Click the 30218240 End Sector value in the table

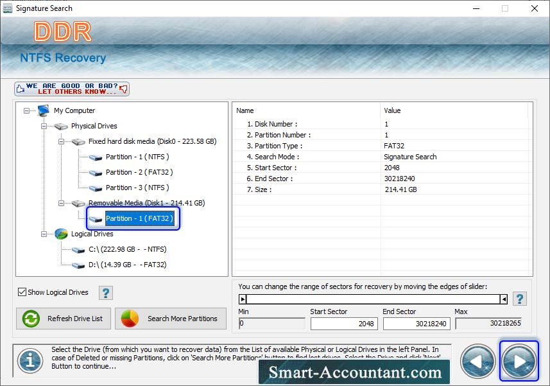(x=400, y=179)
